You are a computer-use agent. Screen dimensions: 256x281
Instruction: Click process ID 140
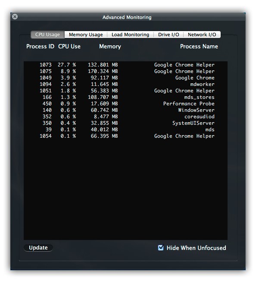click(x=47, y=110)
